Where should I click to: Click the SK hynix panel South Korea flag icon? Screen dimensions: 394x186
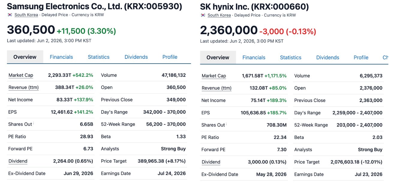click(x=203, y=15)
